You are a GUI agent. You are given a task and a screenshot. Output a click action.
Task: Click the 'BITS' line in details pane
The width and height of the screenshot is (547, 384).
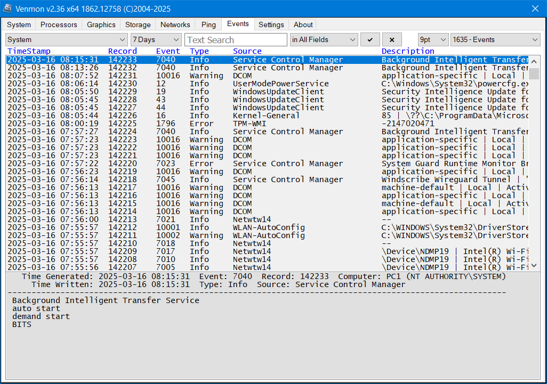(x=22, y=324)
